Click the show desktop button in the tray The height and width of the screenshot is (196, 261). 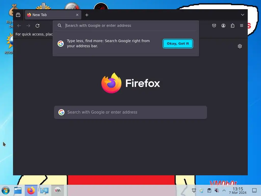tap(254, 190)
